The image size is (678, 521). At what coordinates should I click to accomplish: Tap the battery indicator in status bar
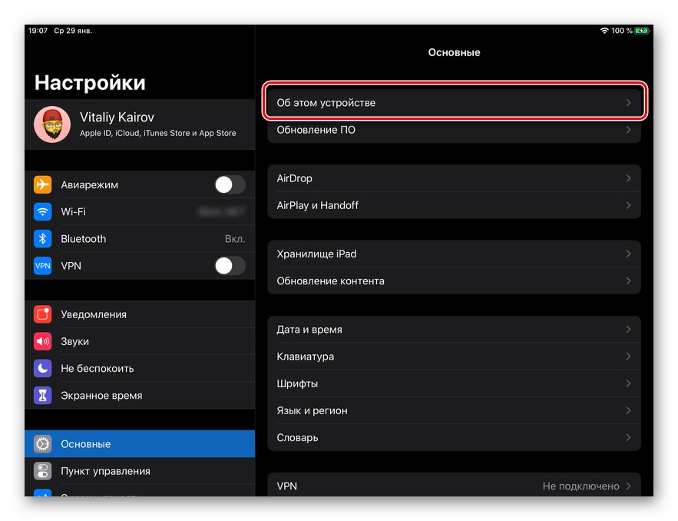pos(642,31)
